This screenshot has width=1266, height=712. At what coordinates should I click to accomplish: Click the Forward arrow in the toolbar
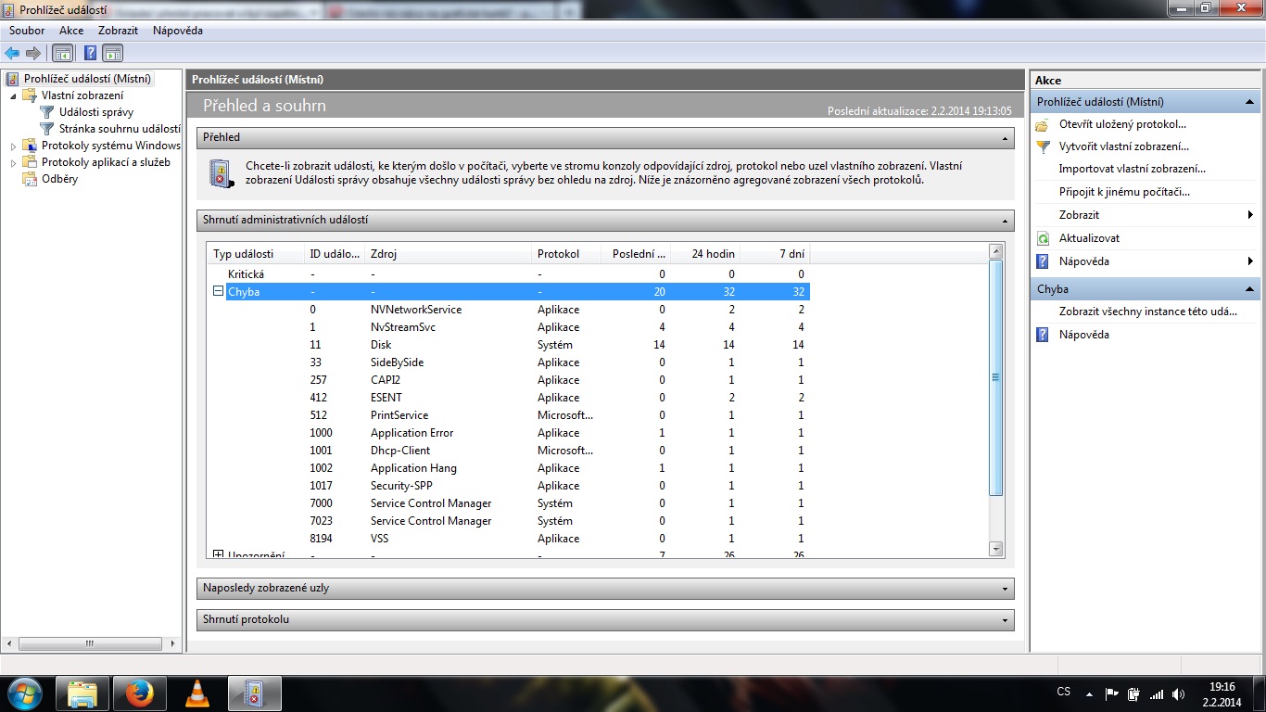pos(33,53)
